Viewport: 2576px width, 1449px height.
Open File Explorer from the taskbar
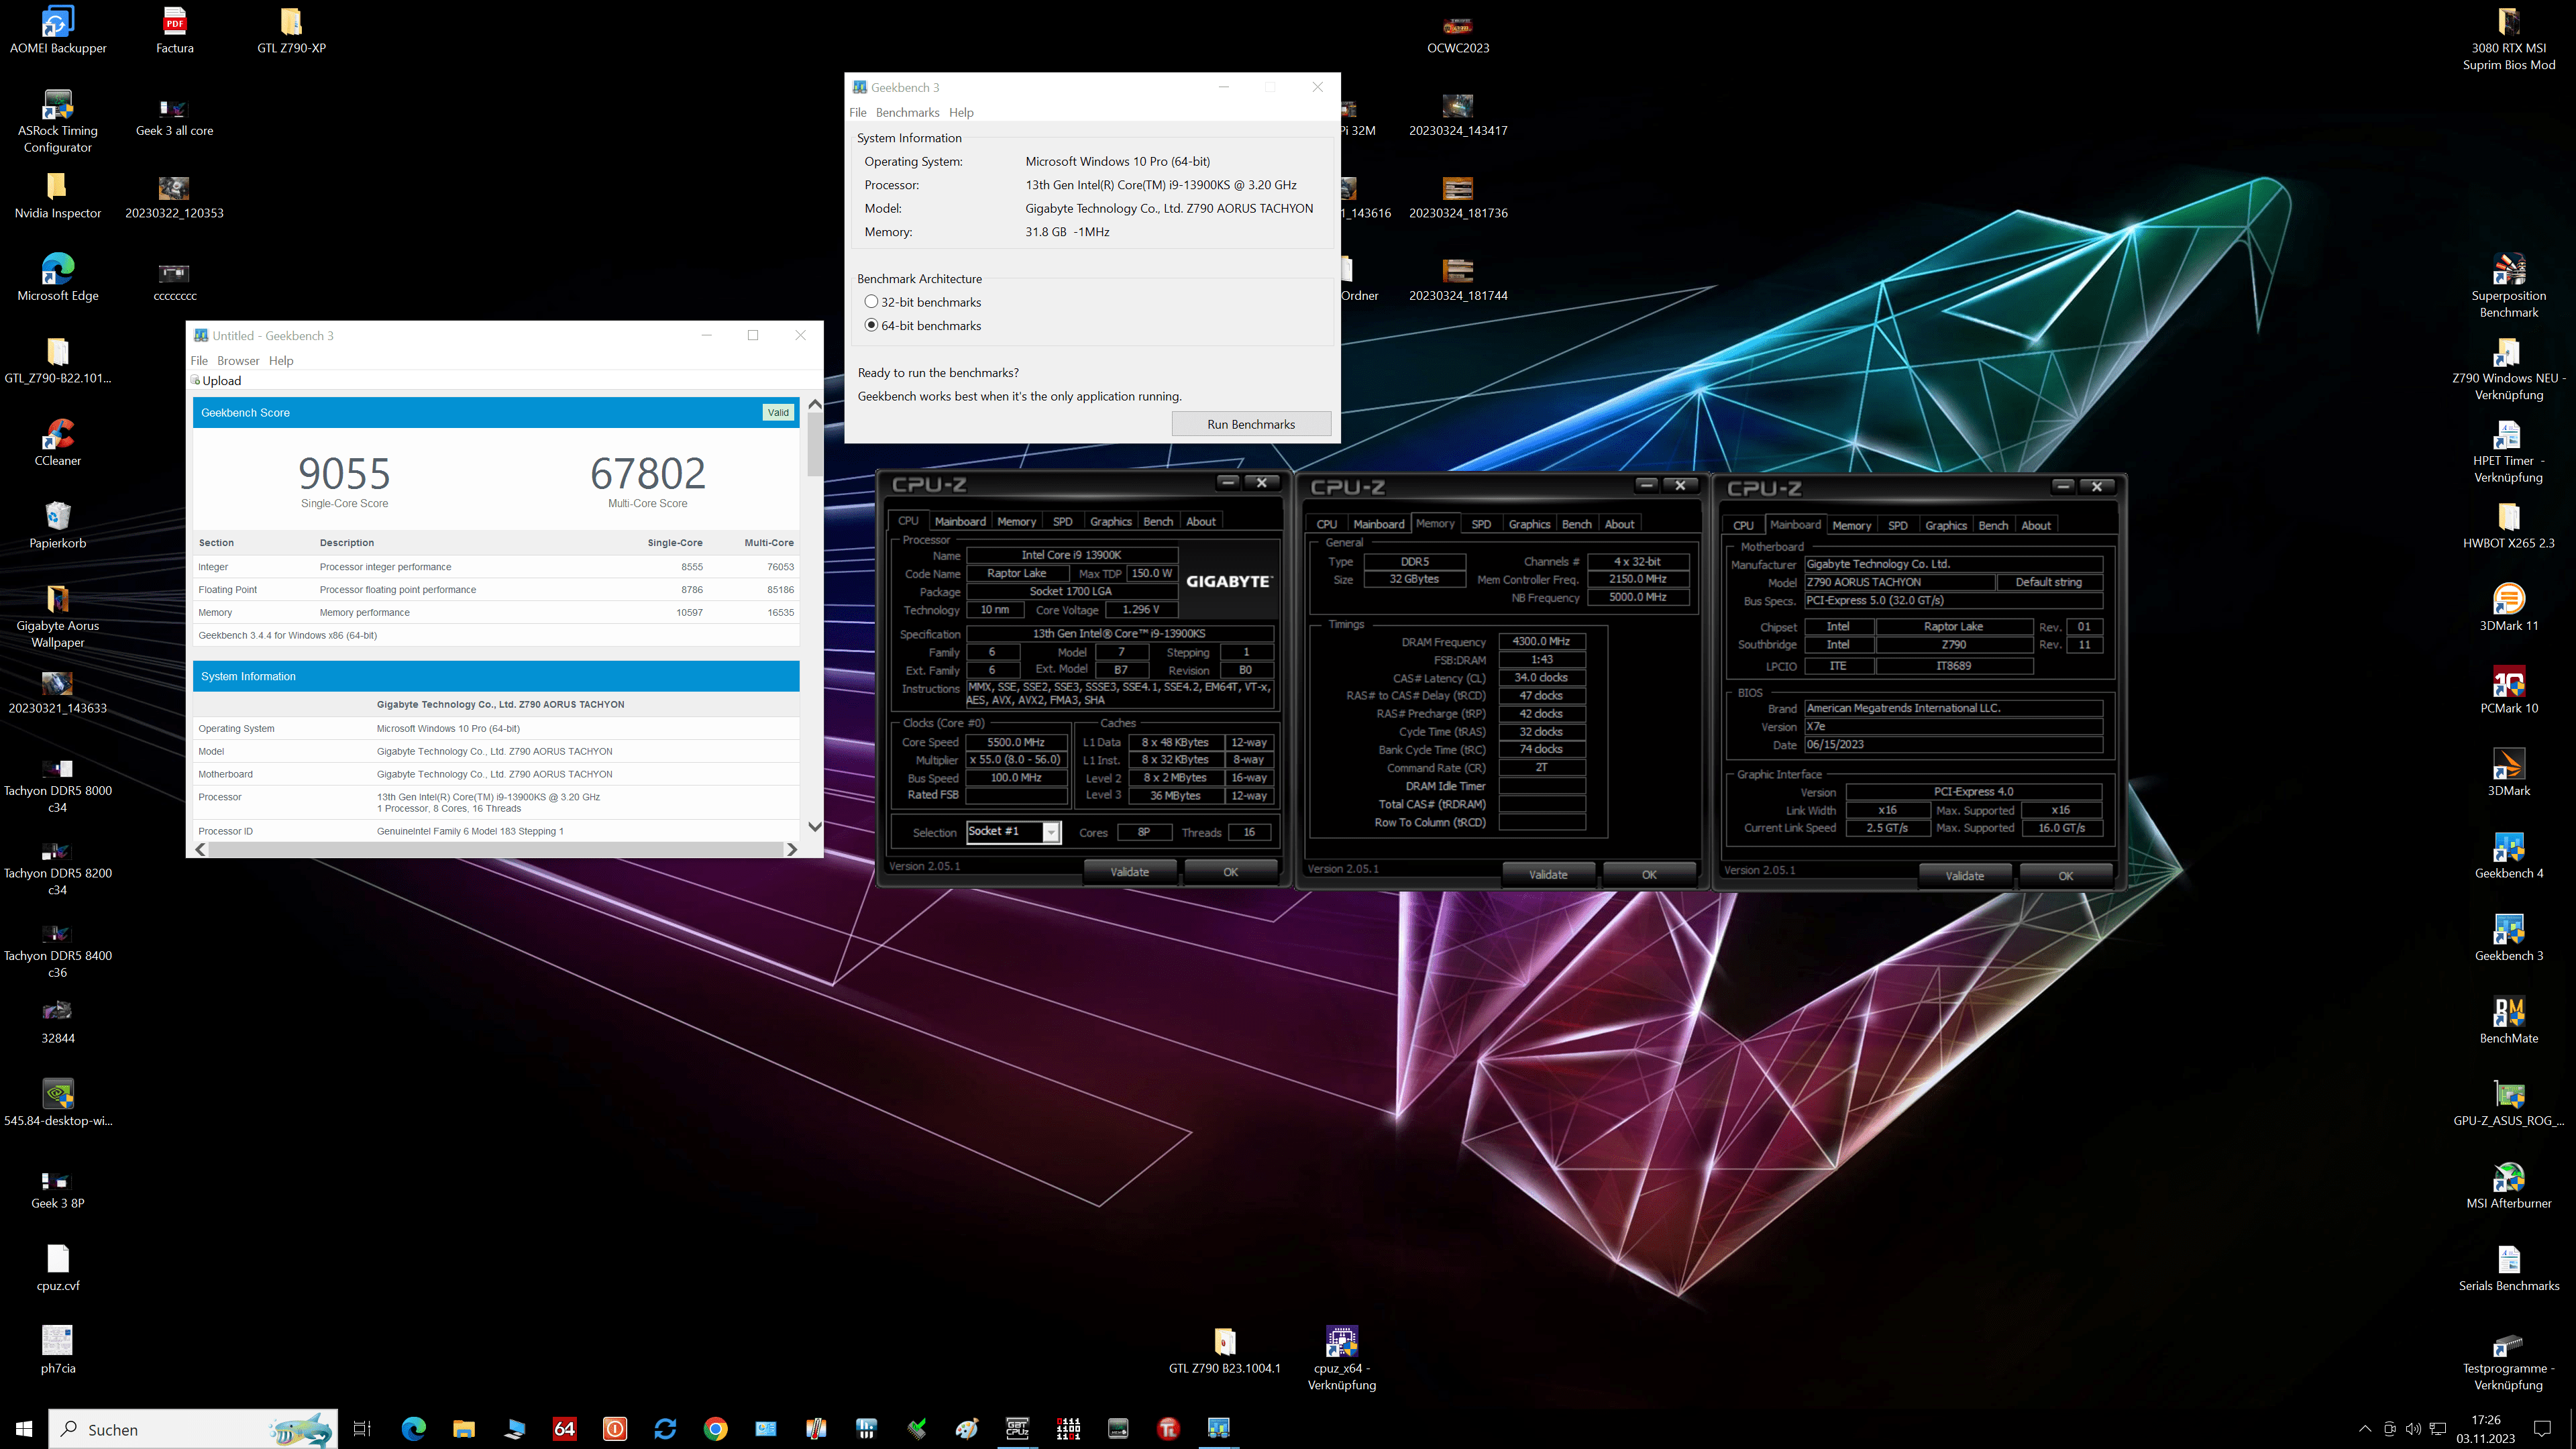(x=464, y=1429)
